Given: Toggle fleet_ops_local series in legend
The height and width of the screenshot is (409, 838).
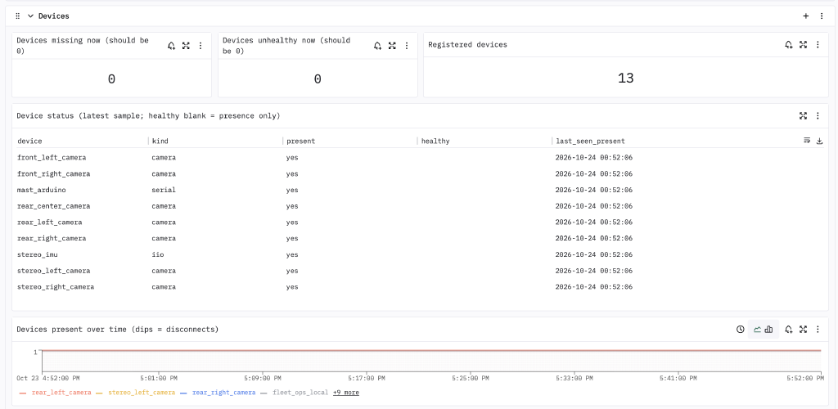Looking at the screenshot, I should coord(300,393).
